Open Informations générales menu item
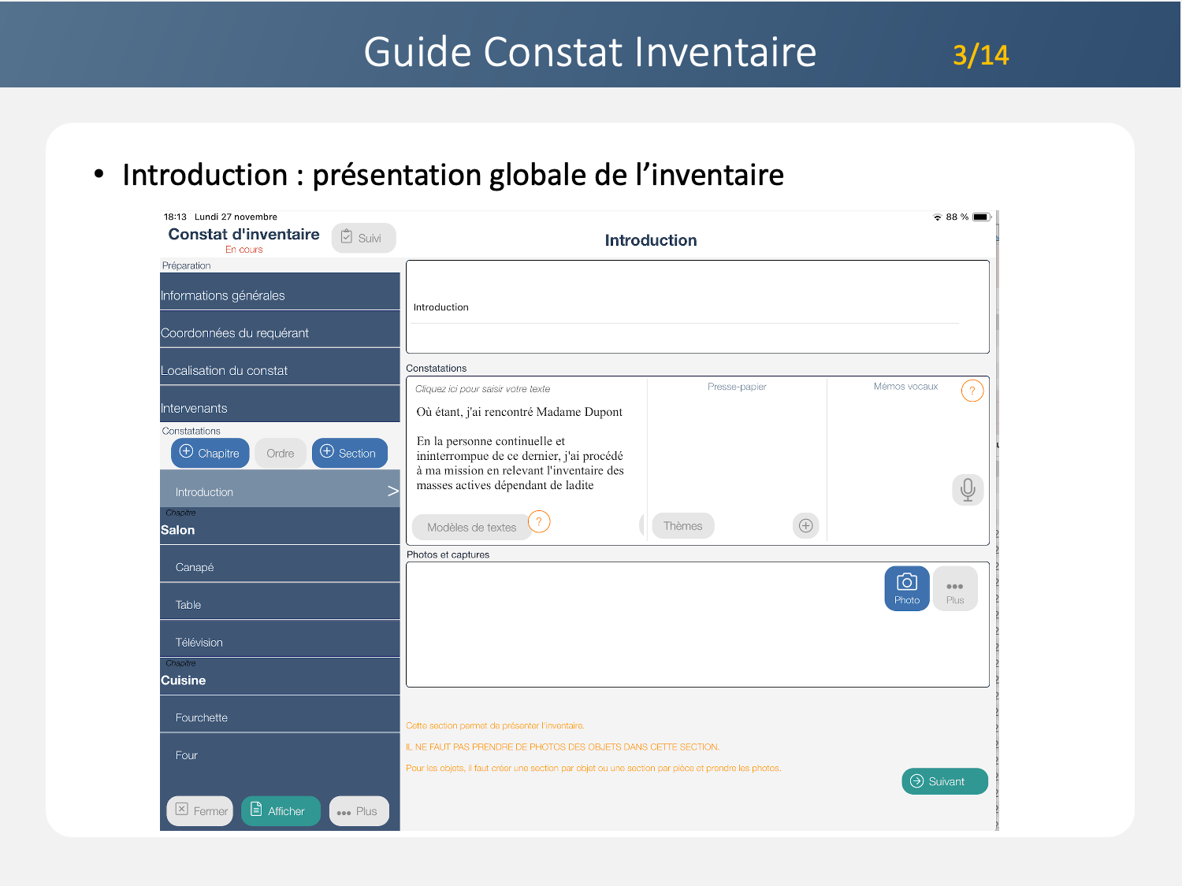 coord(280,295)
